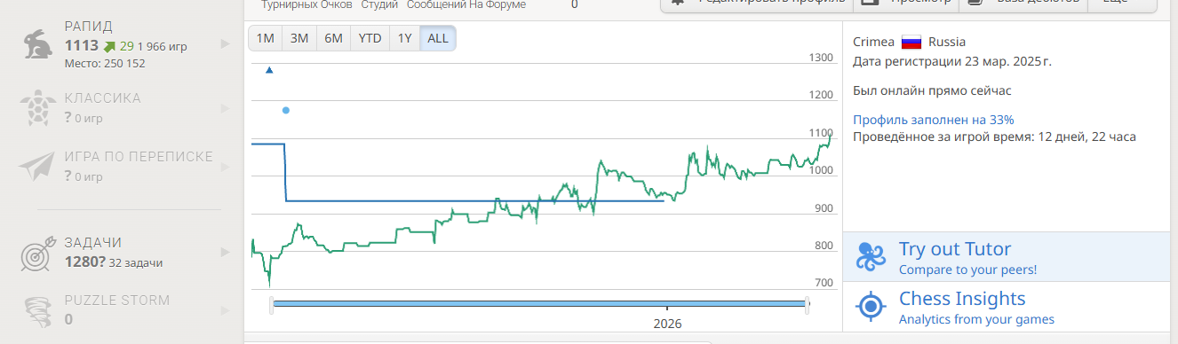Click the left handle of range slider
Image resolution: width=1178 pixels, height=344 pixels.
tap(272, 305)
